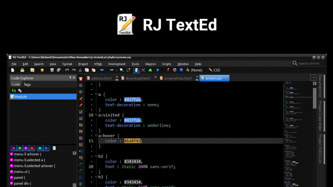Click the blue Run play icon
Image resolution: width=333 pixels, height=187 pixels.
click(158, 70)
